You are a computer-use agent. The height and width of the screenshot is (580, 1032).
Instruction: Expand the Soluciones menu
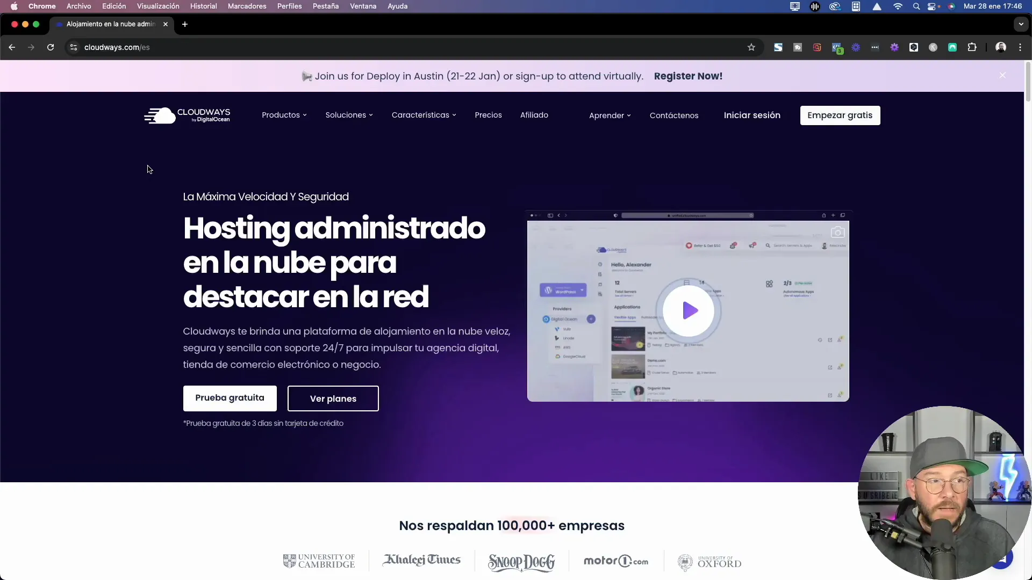point(349,115)
